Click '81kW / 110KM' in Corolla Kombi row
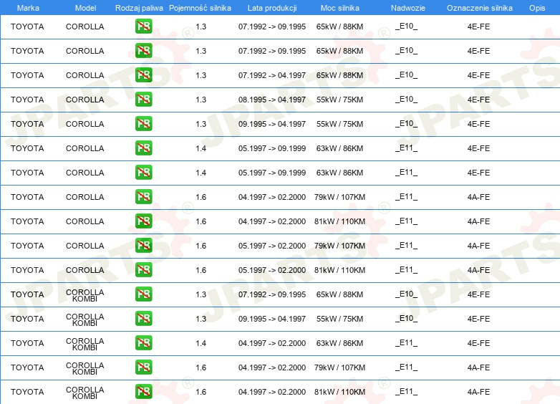Image resolution: width=560 pixels, height=404 pixels. (339, 392)
